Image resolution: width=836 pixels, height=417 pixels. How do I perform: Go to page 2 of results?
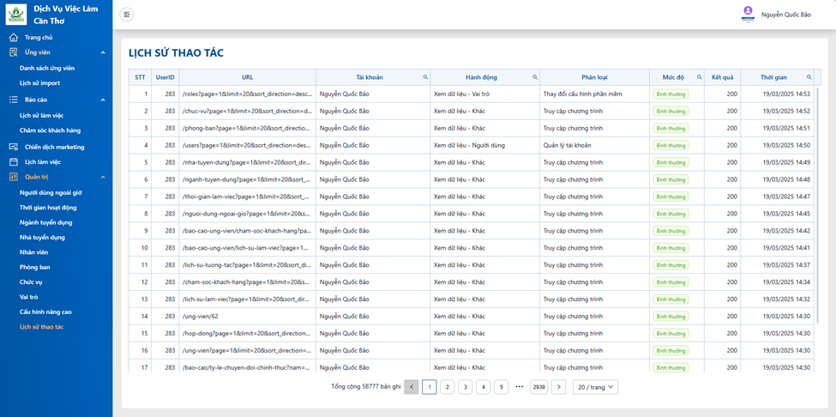448,387
